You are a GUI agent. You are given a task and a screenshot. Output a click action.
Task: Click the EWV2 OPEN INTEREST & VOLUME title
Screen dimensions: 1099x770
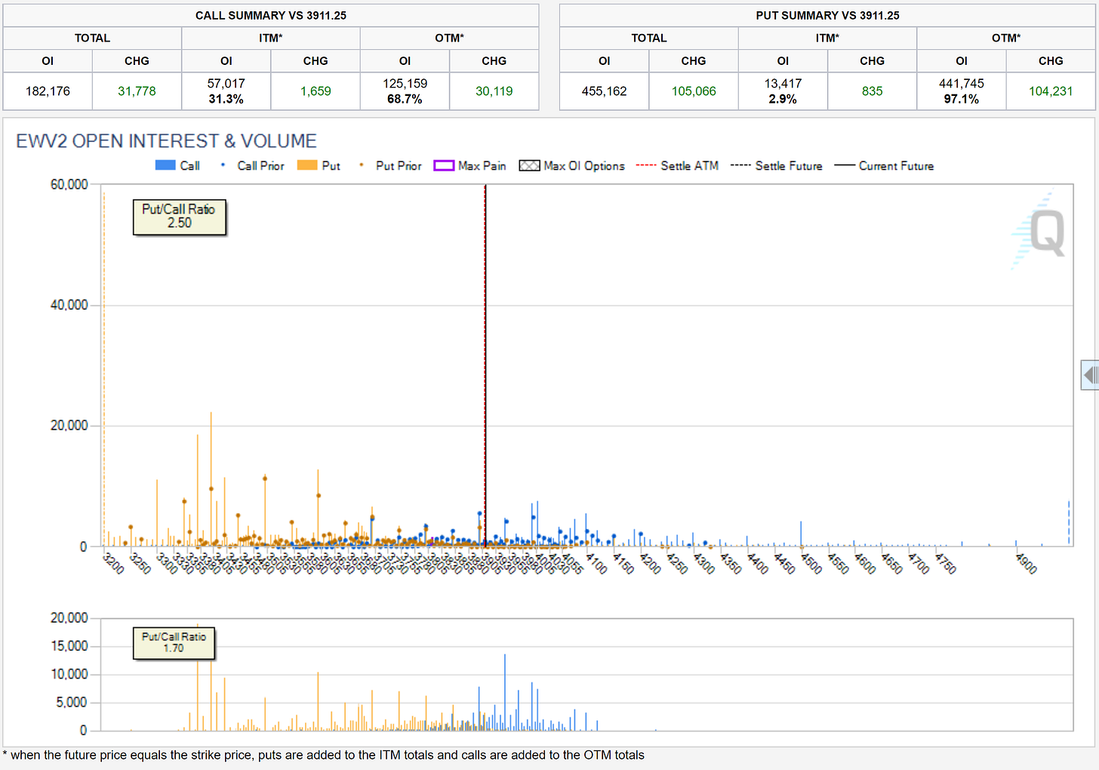tap(166, 141)
